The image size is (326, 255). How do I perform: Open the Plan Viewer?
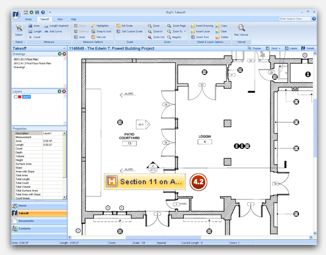241,30
